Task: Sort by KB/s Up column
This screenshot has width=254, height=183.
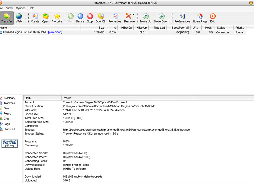Action: 141,28
